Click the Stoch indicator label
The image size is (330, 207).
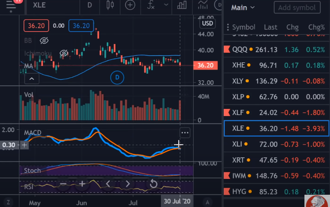32,170
